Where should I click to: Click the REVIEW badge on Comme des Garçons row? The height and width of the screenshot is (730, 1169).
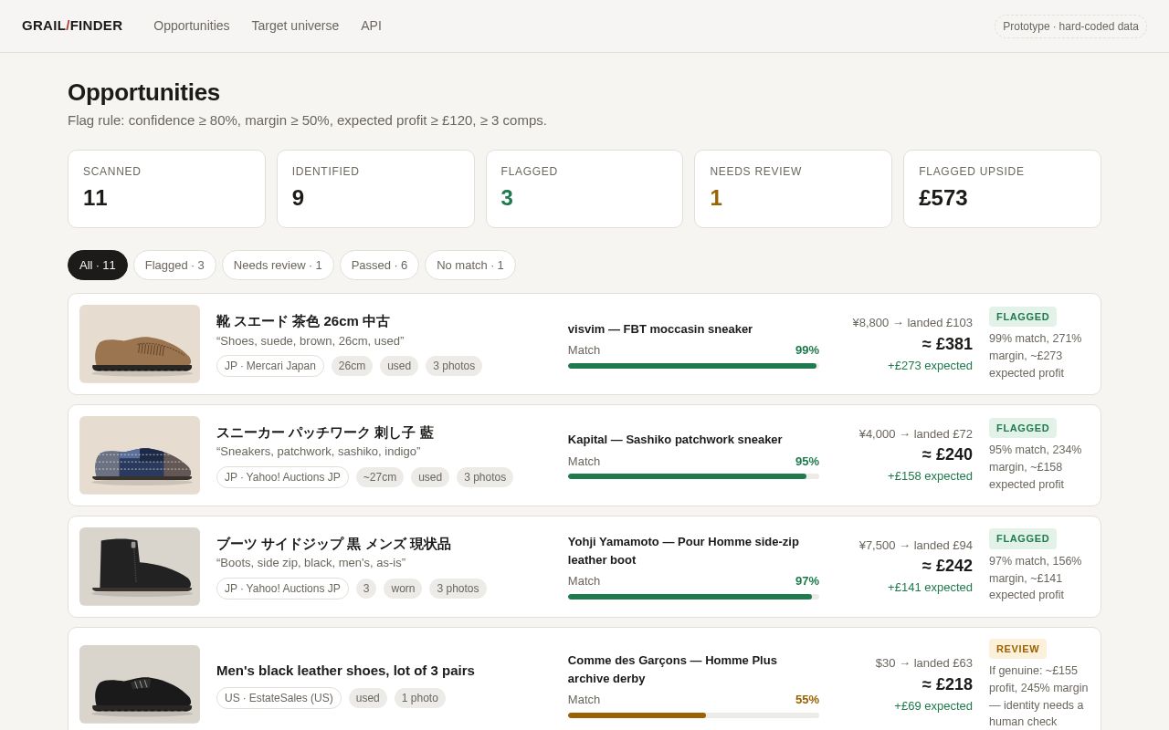[x=1017, y=649]
